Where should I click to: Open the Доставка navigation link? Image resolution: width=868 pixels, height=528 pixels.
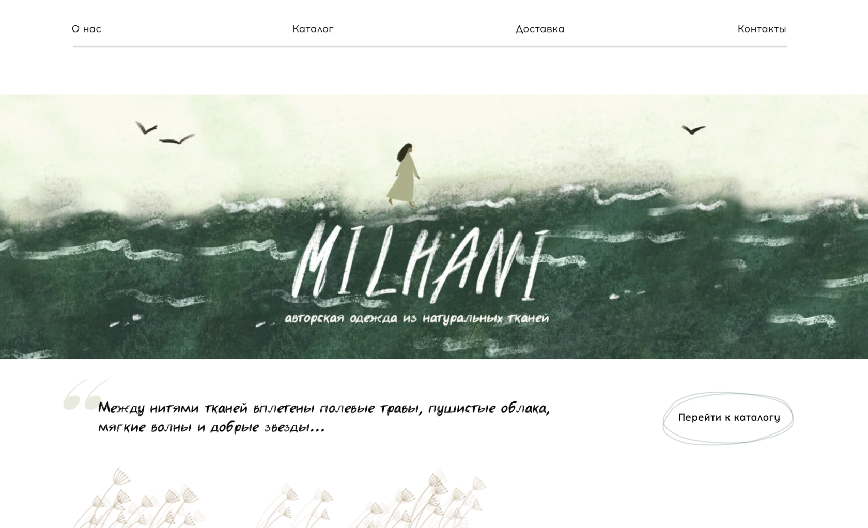tap(540, 29)
